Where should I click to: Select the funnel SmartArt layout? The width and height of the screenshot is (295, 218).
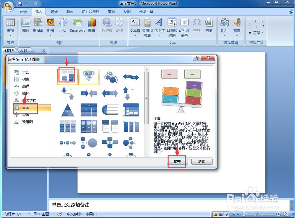[x=89, y=77]
